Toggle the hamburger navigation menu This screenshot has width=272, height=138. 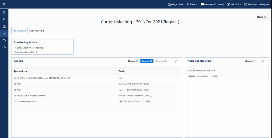click(x=4, y=4)
